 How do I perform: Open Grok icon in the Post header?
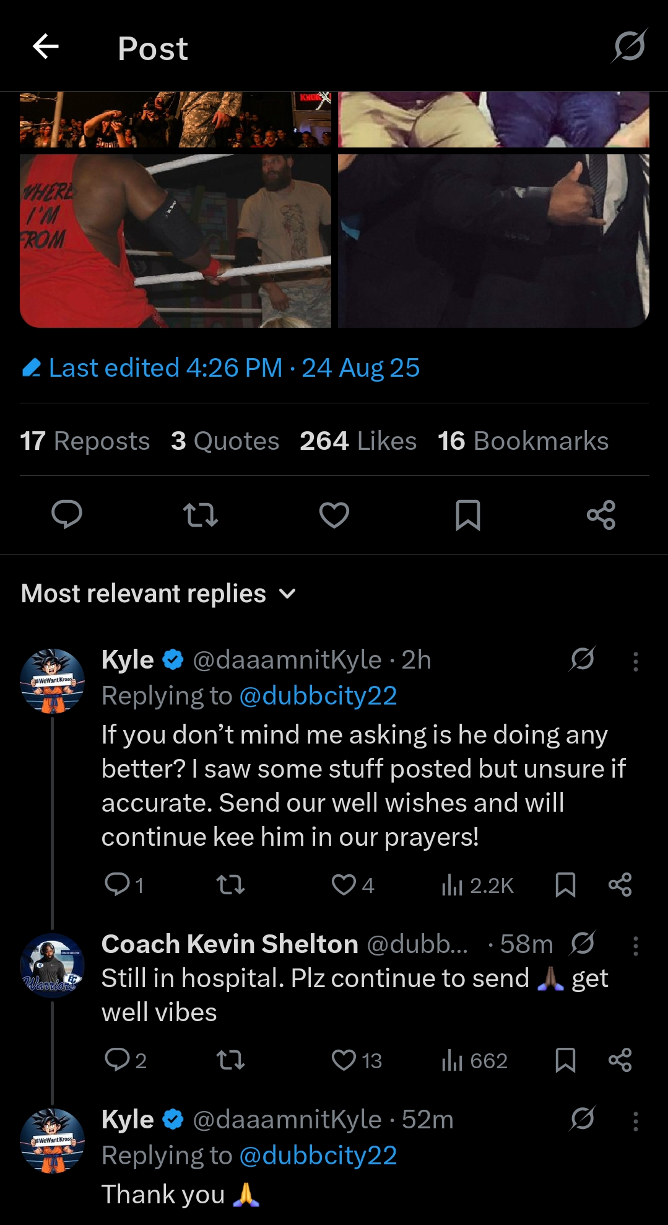pyautogui.click(x=629, y=46)
